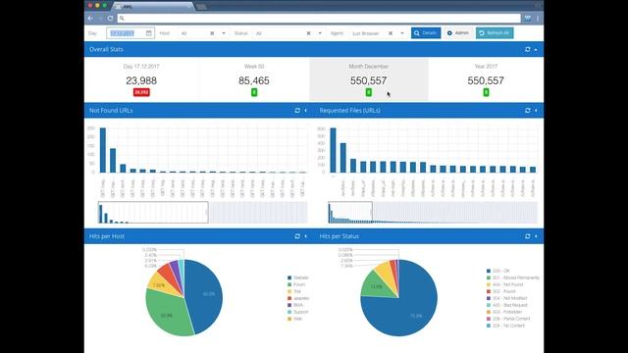
Task: Click the browser address bar
Action: pos(319,18)
